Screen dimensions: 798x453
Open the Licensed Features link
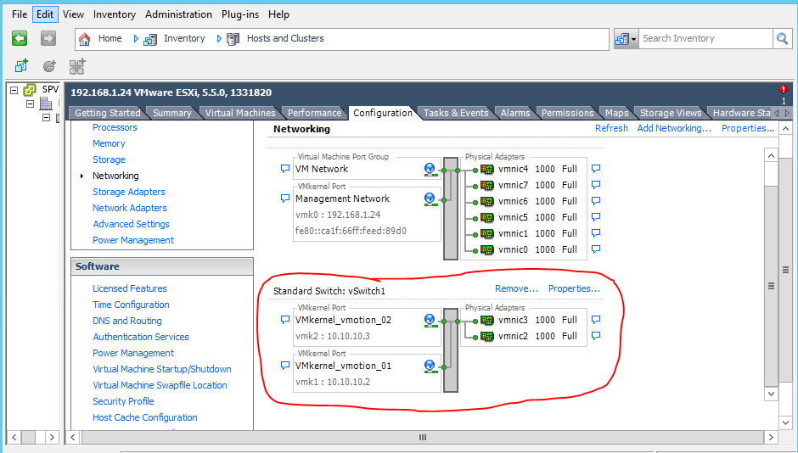tap(130, 288)
